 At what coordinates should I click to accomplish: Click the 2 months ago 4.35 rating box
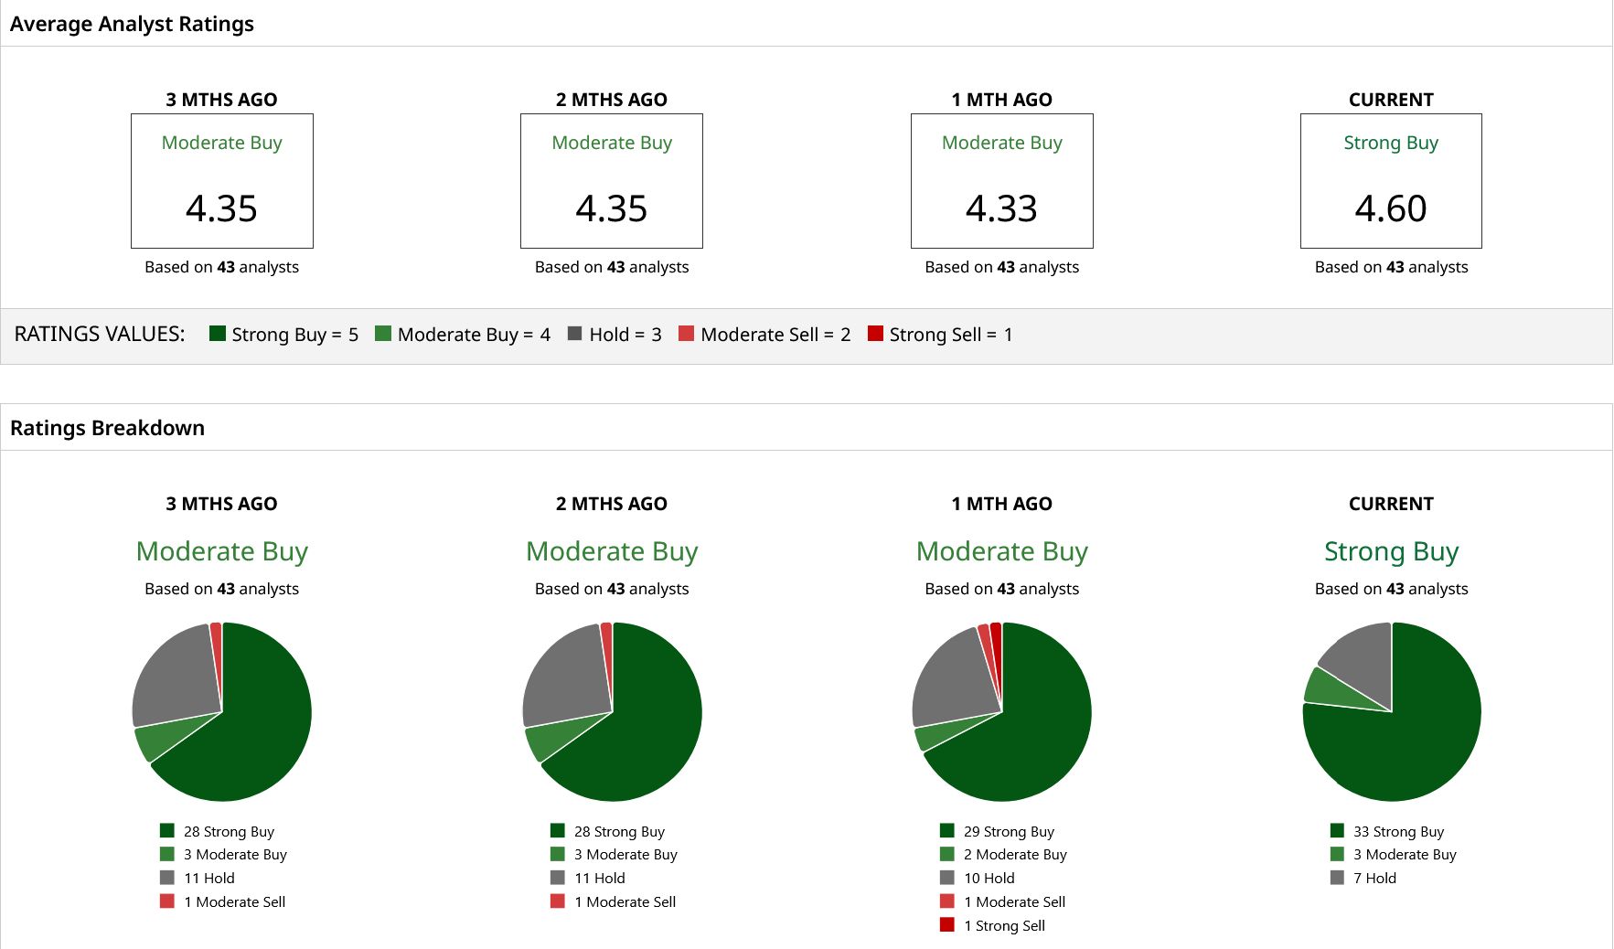click(612, 181)
